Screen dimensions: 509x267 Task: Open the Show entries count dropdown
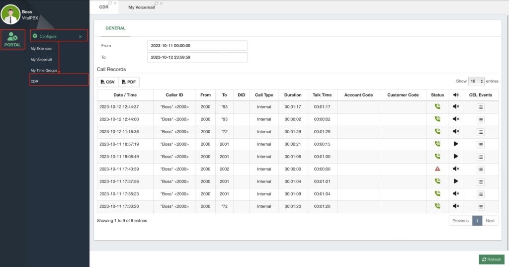click(x=476, y=81)
